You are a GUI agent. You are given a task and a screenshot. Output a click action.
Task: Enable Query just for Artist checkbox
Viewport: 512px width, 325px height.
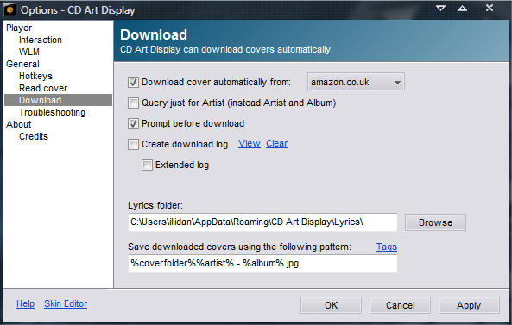click(x=133, y=103)
